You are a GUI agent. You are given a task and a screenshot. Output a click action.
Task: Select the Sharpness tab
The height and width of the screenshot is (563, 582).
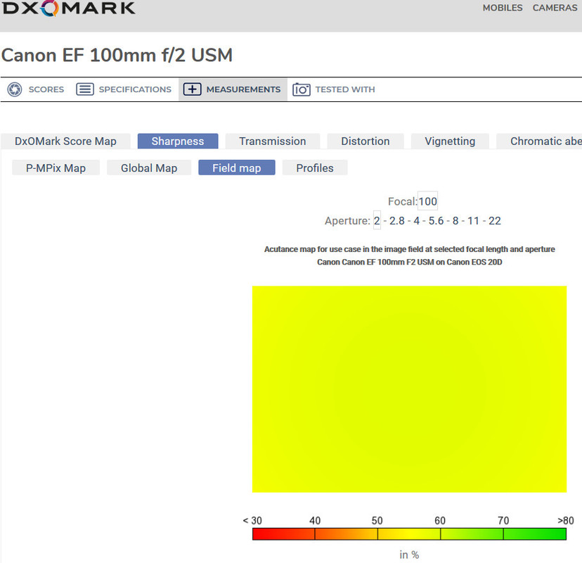[178, 141]
